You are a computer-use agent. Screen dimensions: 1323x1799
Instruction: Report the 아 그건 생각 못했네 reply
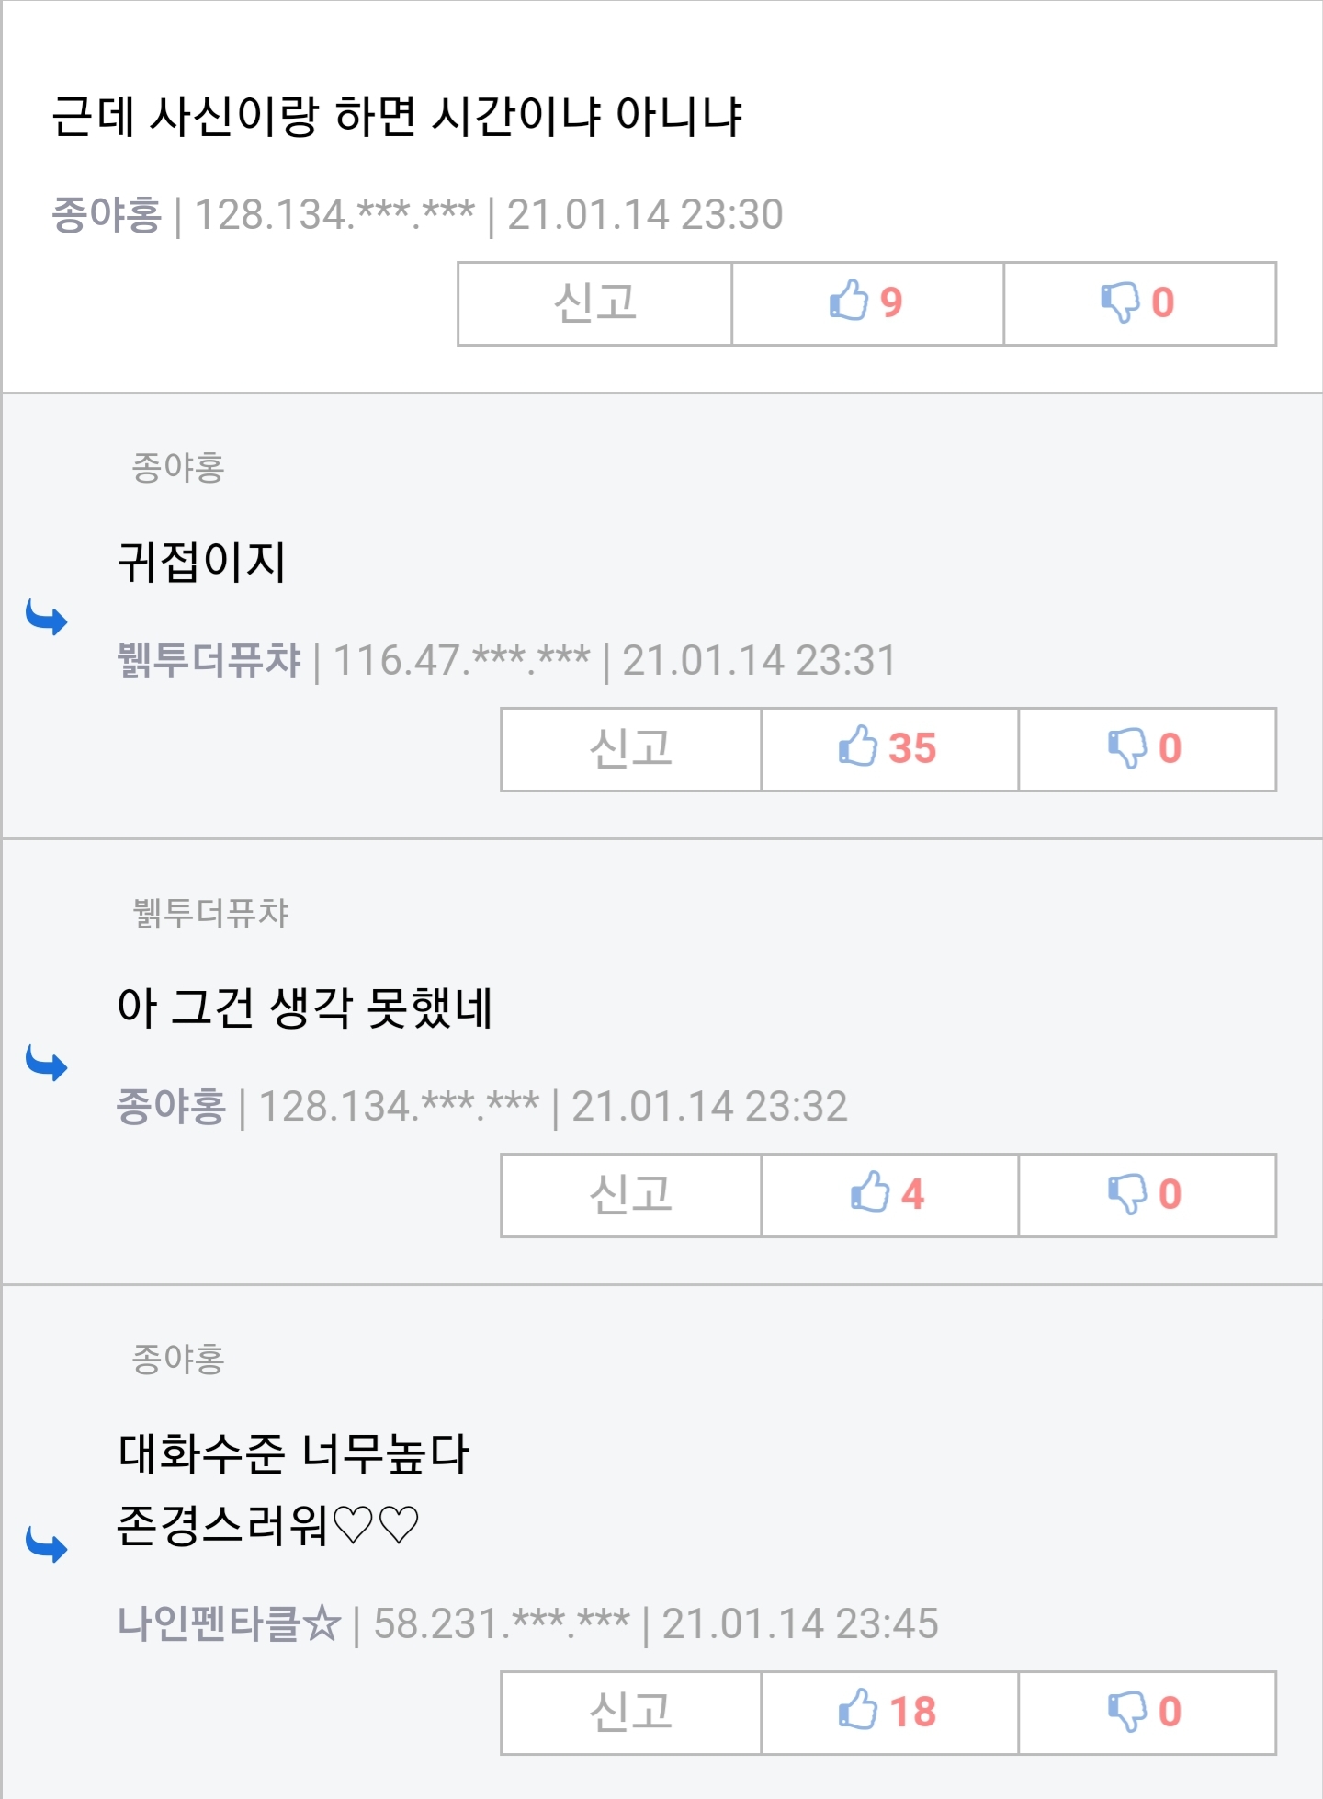[x=630, y=1194]
